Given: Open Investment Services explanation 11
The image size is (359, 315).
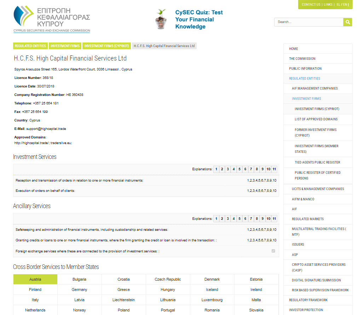Looking at the screenshot, I should (x=274, y=169).
